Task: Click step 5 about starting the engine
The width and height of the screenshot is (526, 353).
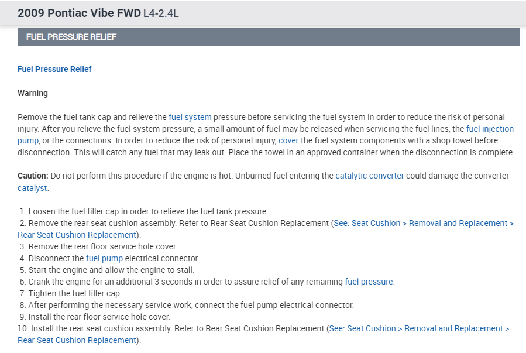Action: point(111,270)
